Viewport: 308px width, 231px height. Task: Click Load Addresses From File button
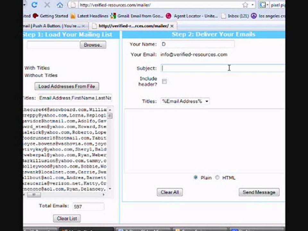[67, 86]
